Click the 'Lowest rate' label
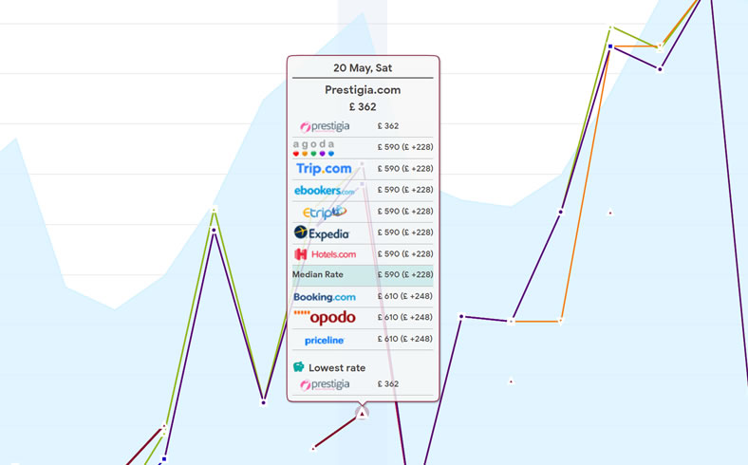 337,367
